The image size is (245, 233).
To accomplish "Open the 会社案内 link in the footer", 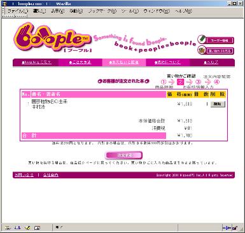I will pos(51,175).
